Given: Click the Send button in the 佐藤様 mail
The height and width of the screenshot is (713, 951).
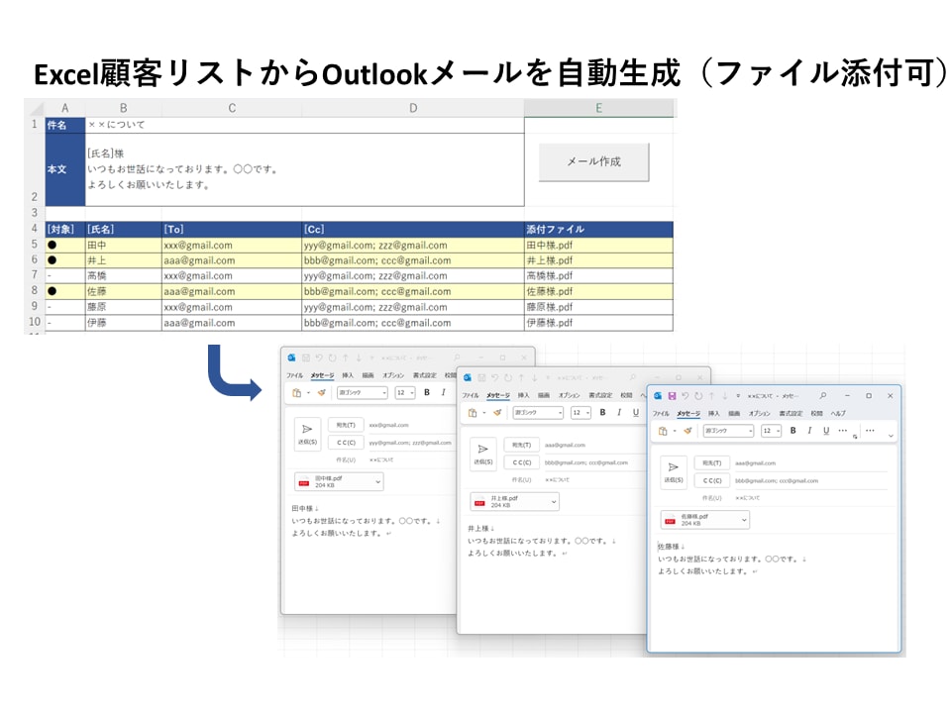Looking at the screenshot, I should (x=674, y=472).
